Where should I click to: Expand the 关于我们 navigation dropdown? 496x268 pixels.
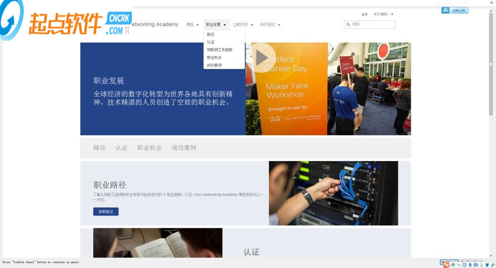point(270,25)
